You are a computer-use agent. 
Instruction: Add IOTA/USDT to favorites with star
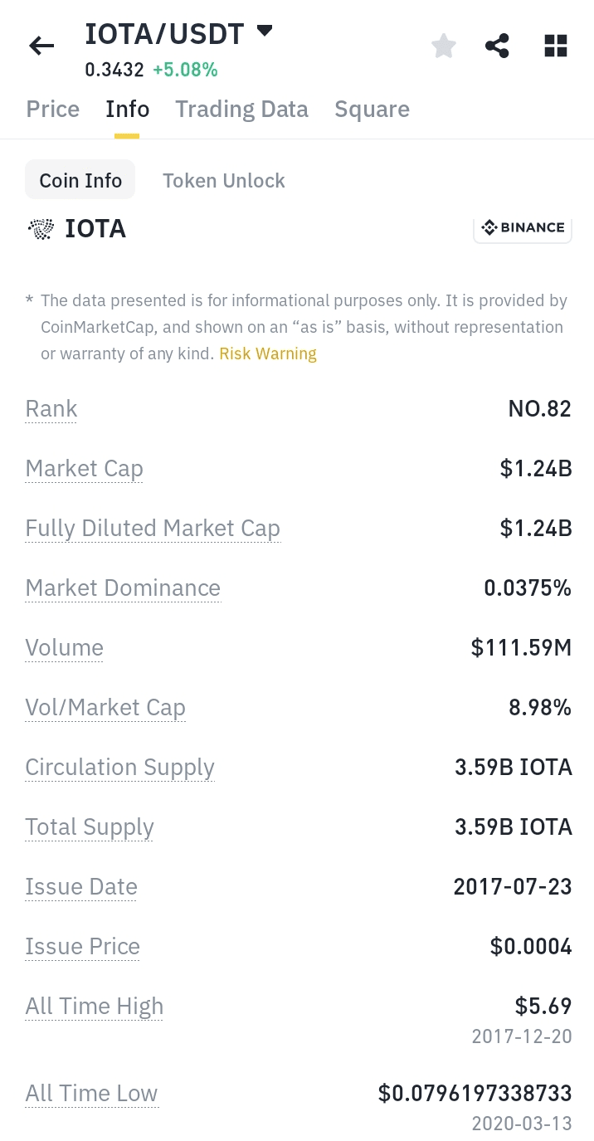(444, 46)
